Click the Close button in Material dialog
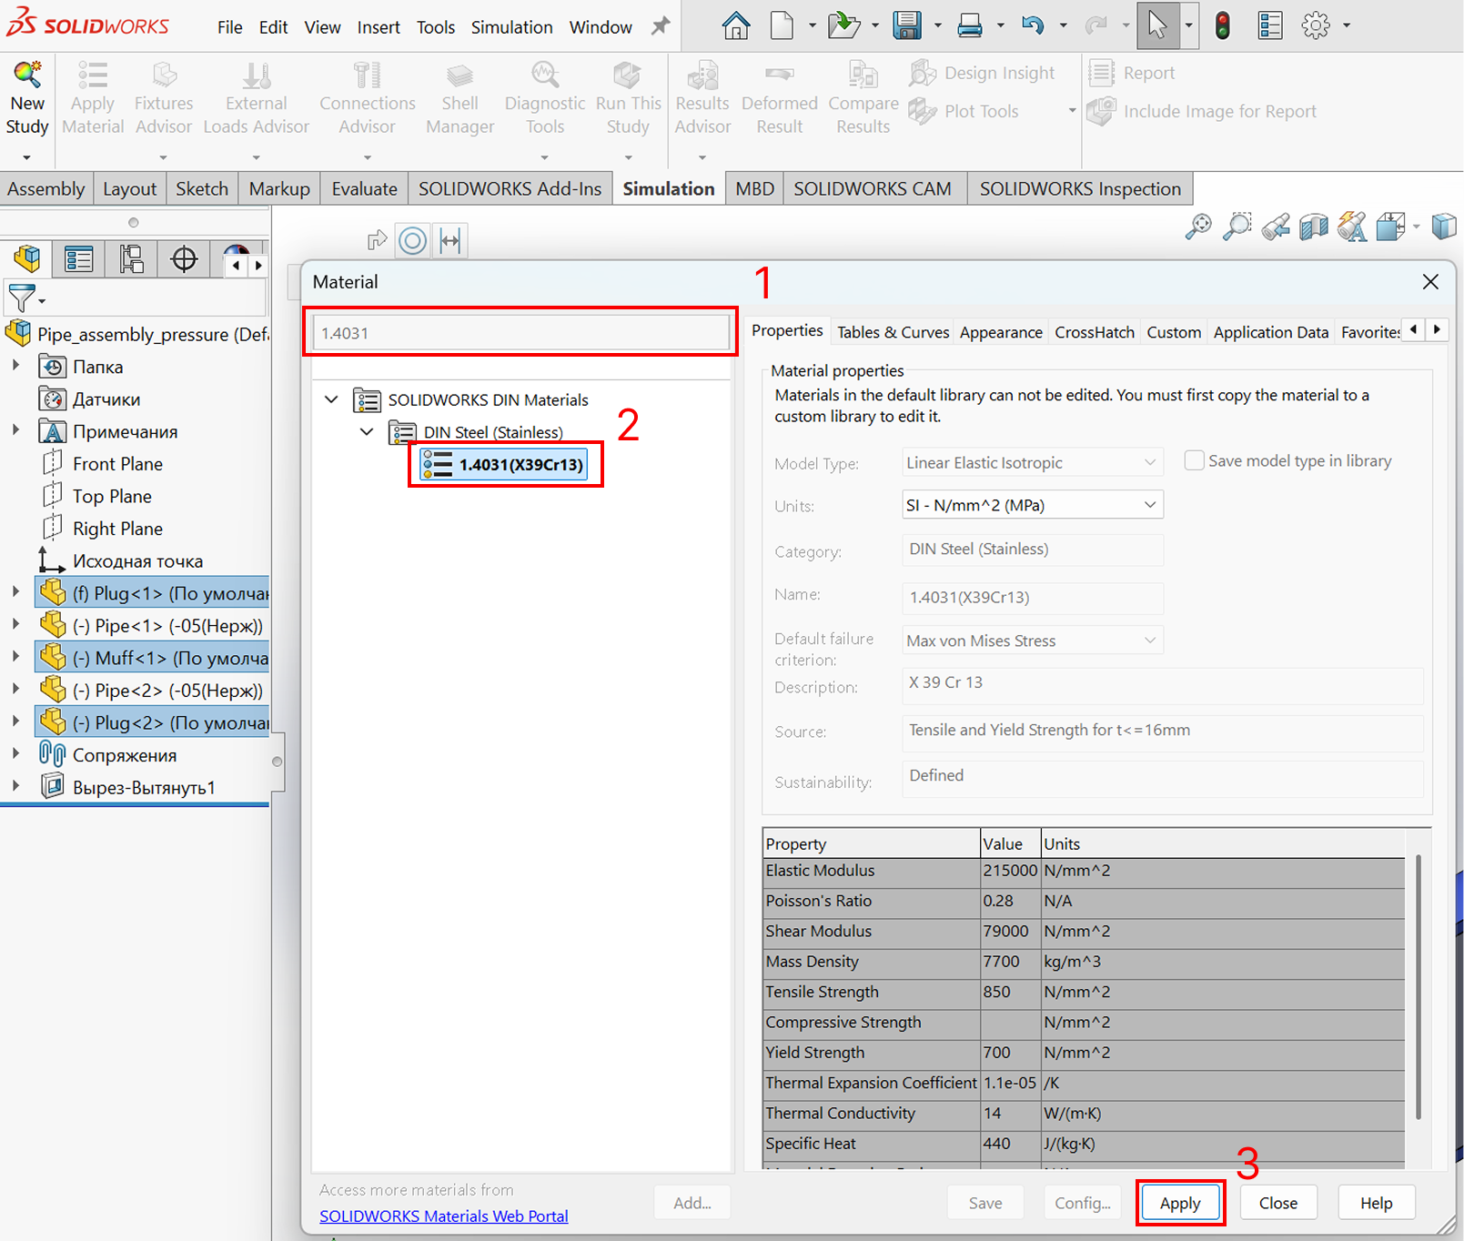Viewport: 1464px width, 1241px height. (x=1278, y=1203)
